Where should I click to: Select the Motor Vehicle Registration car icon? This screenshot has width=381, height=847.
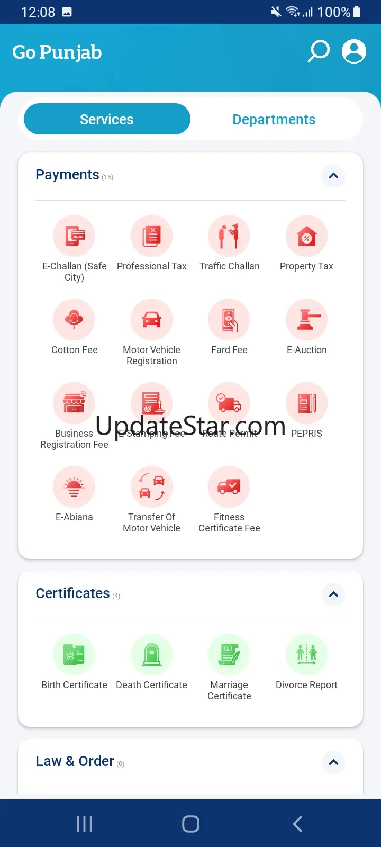tap(152, 320)
